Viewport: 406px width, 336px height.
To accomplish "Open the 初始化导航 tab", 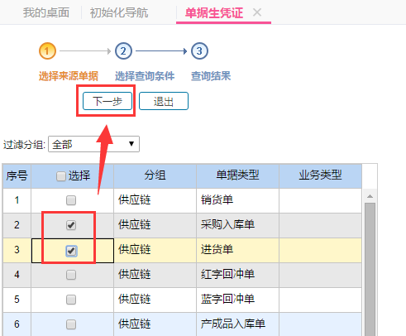I will click(x=119, y=12).
